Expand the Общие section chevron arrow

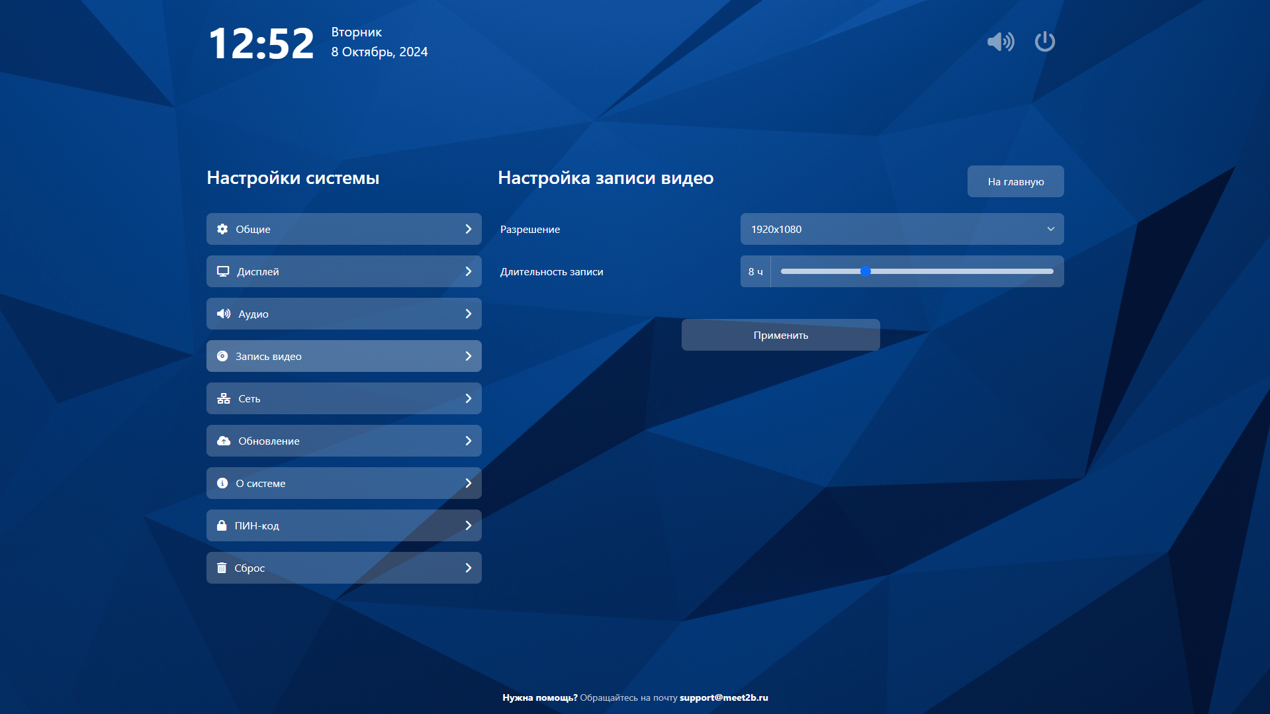point(468,229)
